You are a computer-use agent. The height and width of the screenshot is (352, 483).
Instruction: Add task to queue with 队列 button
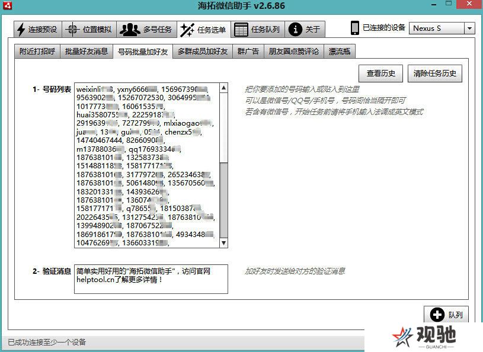pyautogui.click(x=446, y=315)
